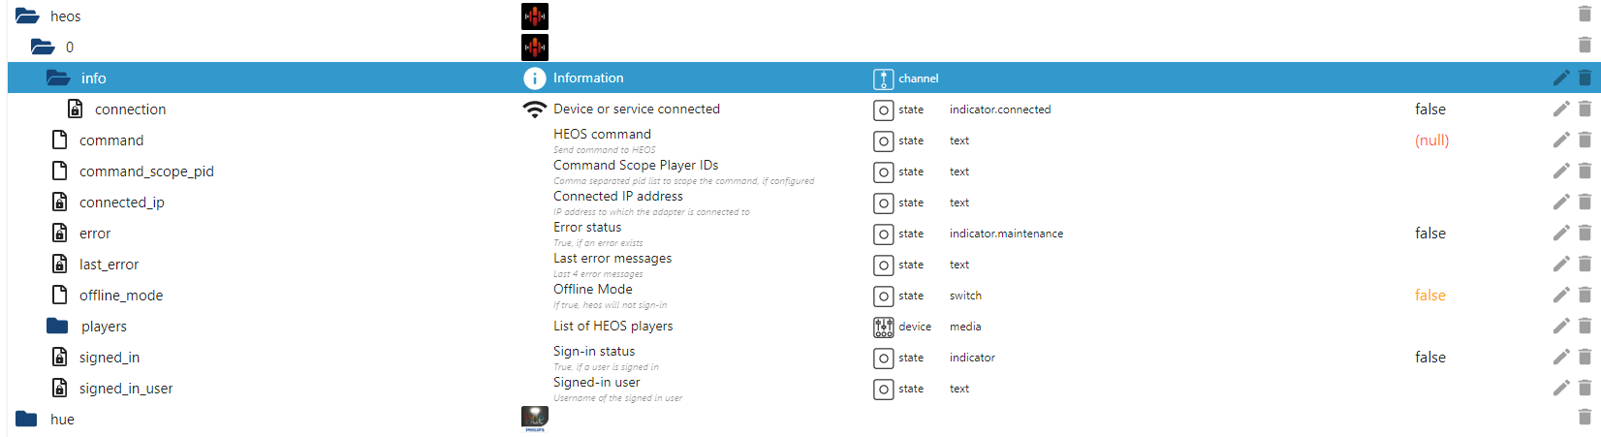Click the error row false value
Viewport: 1601px width, 437px height.
coord(1429,233)
